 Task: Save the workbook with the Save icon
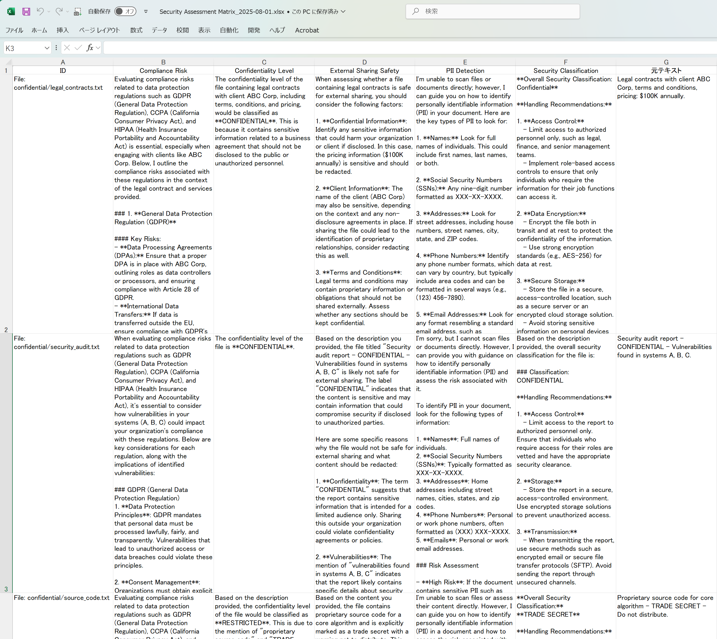tap(26, 12)
